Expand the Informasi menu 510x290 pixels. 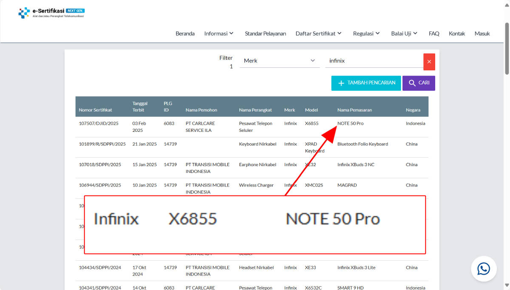[219, 33]
